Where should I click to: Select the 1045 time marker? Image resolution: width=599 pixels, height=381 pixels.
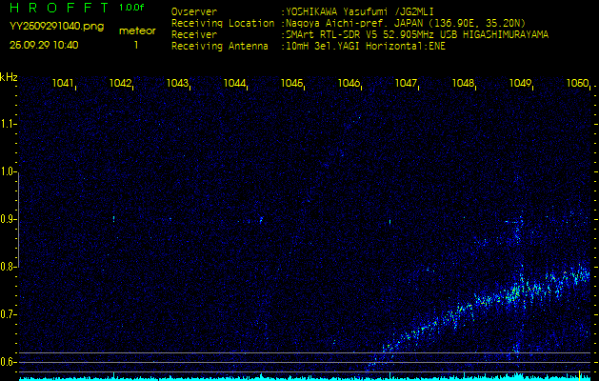(292, 84)
